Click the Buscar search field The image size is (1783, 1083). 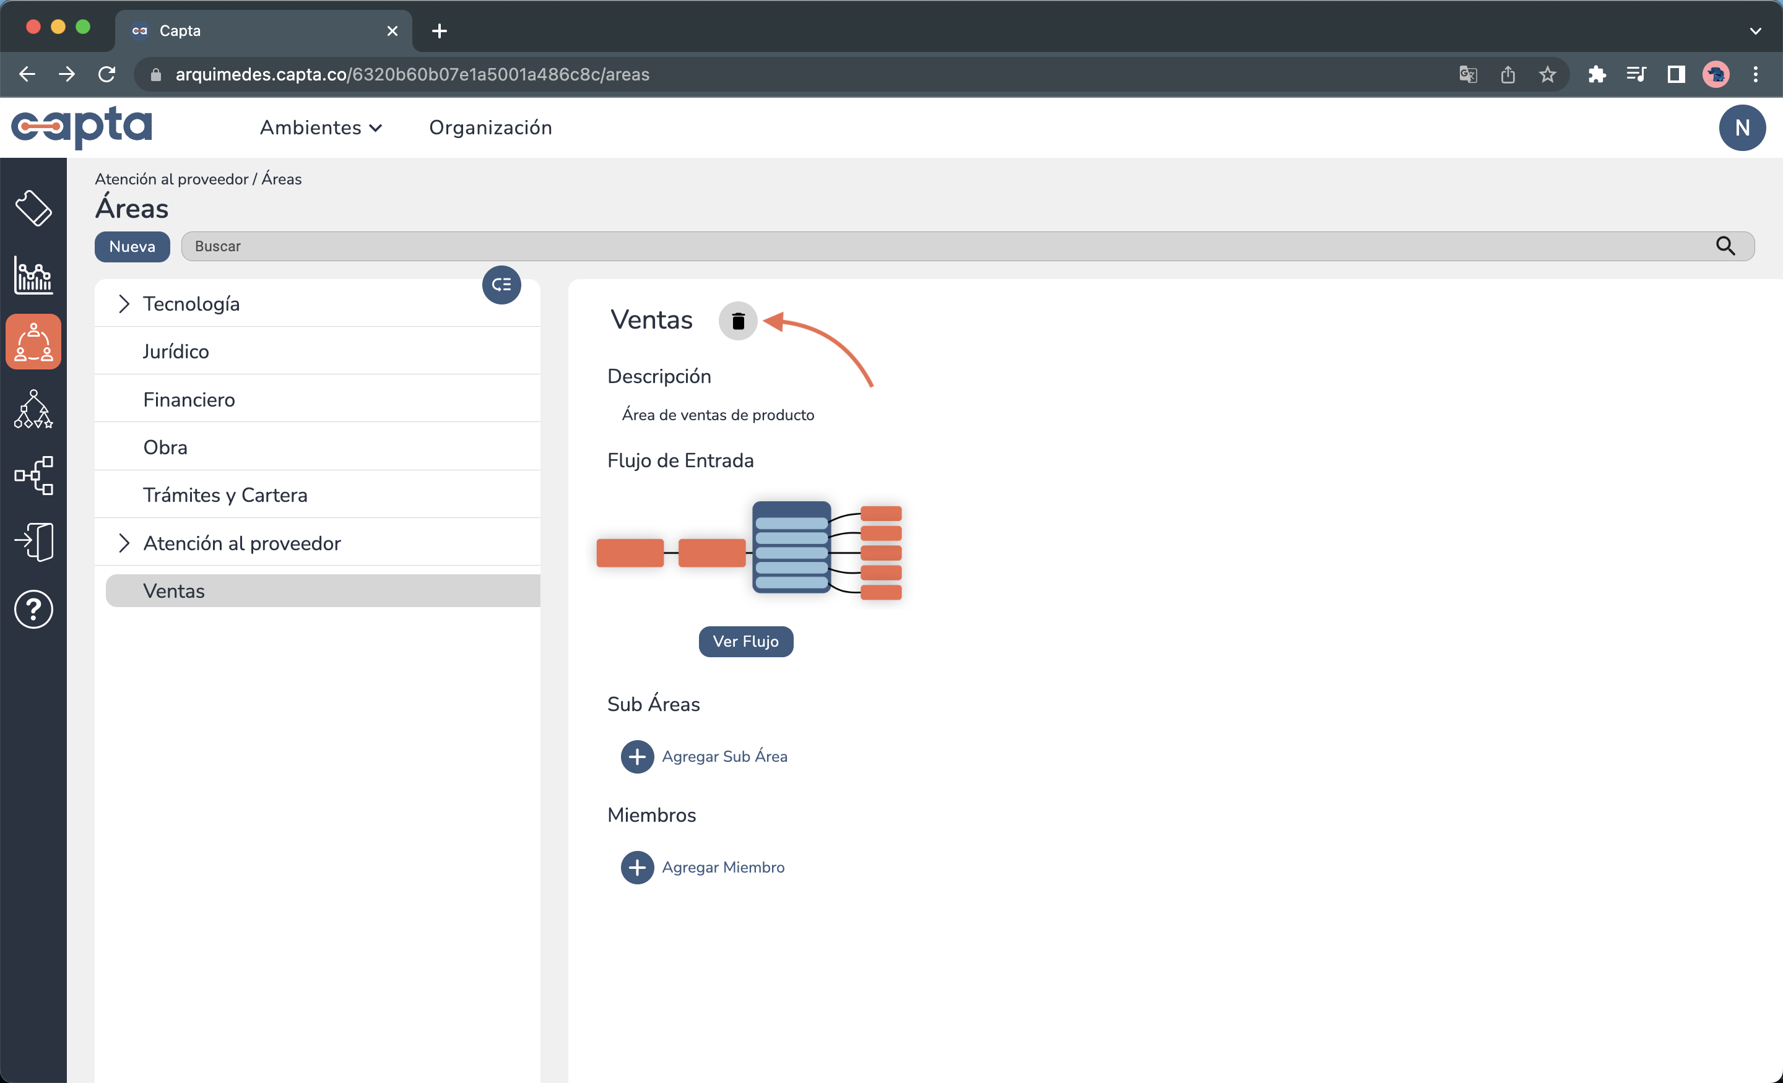tap(940, 247)
